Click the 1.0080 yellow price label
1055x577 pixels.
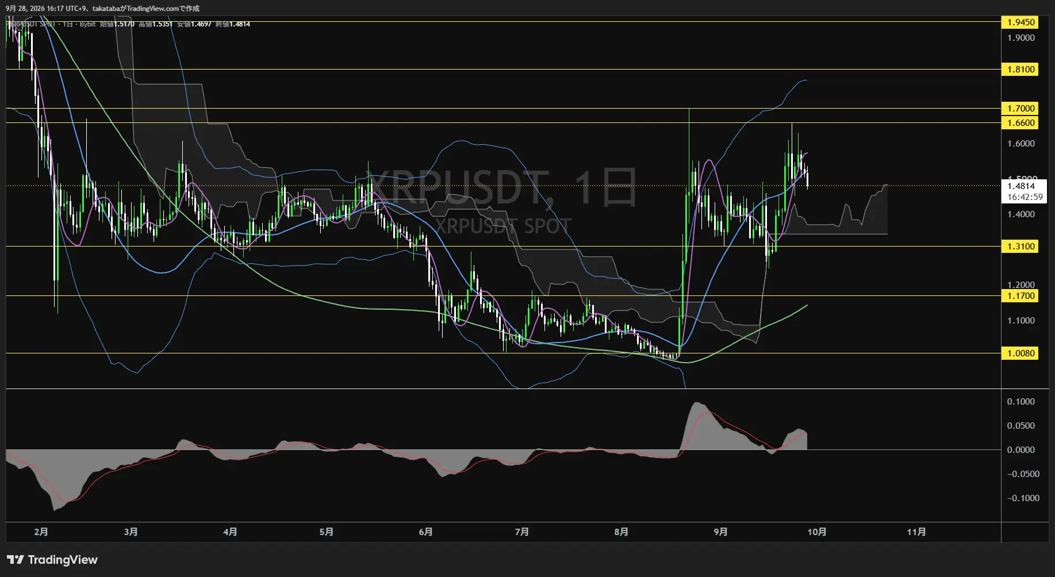(x=1020, y=353)
